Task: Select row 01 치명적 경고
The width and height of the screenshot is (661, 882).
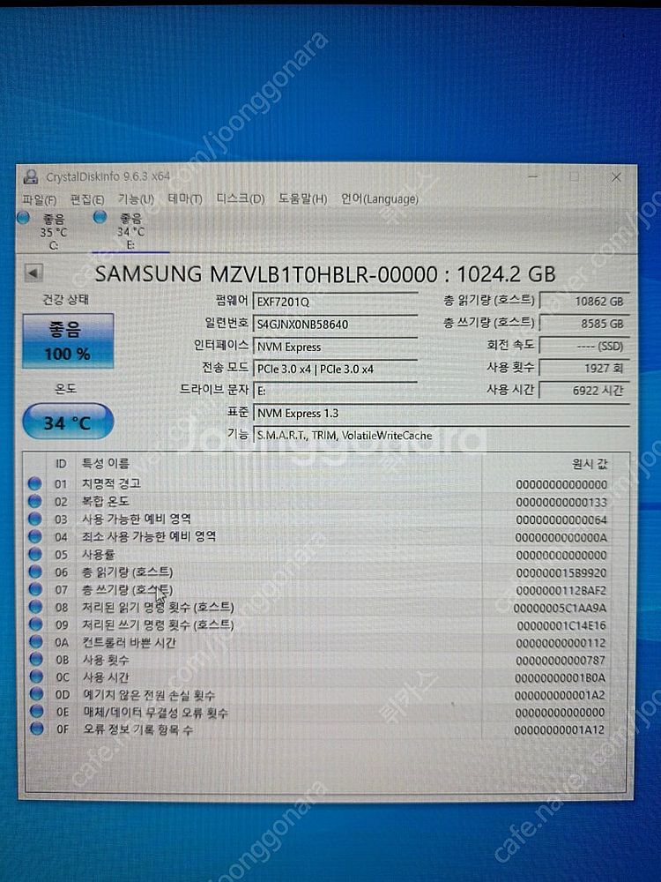Action: coord(318,483)
